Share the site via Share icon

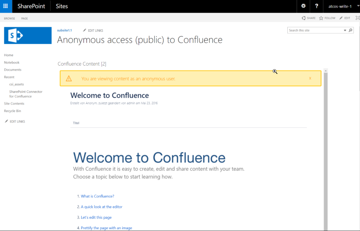309,18
